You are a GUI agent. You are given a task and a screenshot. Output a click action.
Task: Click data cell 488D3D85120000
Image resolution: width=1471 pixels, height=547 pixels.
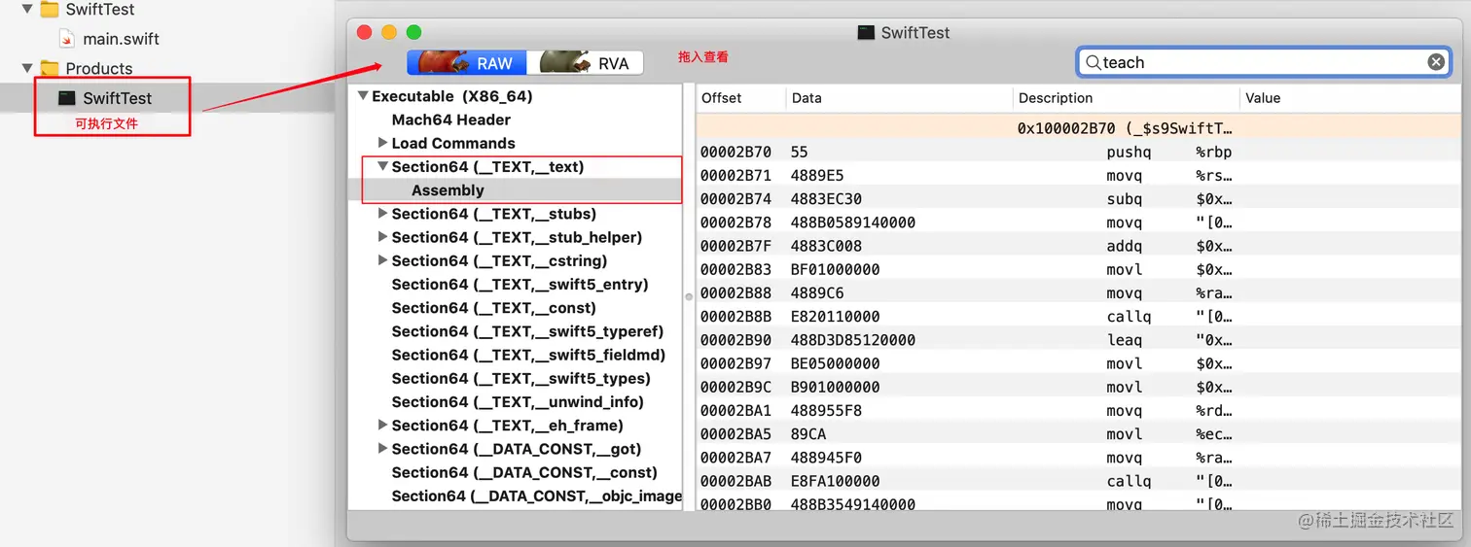[x=853, y=340]
